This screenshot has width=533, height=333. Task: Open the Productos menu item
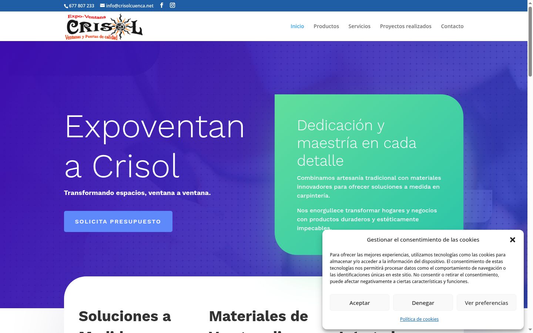tap(326, 26)
